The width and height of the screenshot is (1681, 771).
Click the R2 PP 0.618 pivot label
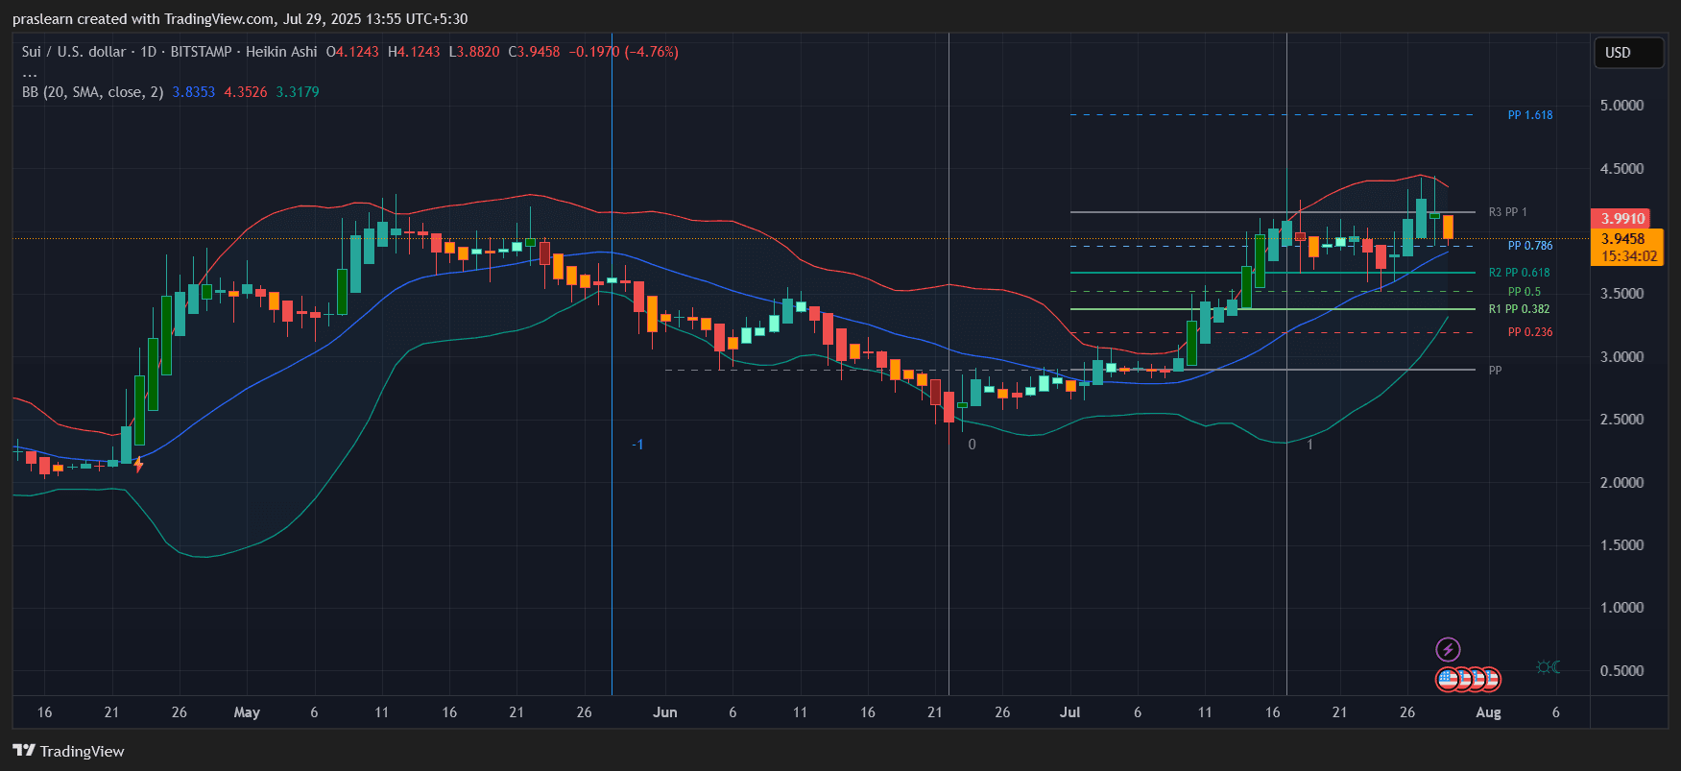tap(1519, 273)
